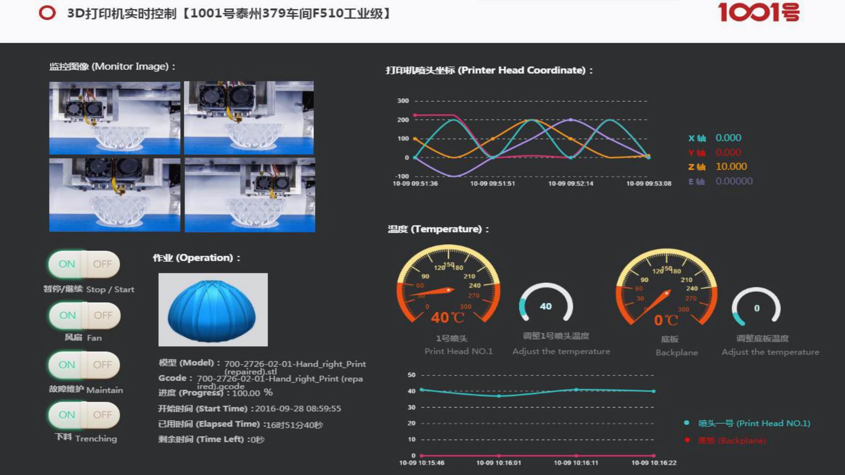The image size is (845, 475).
Task: Toggle the Print Head NO.1 legend entry
Action: click(x=747, y=423)
